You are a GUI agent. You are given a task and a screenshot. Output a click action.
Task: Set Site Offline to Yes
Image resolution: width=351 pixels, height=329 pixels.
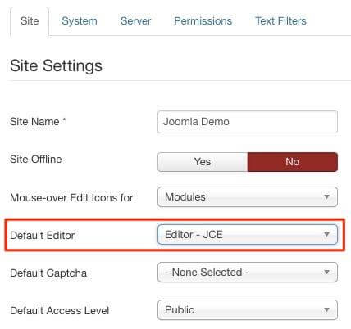[203, 162]
